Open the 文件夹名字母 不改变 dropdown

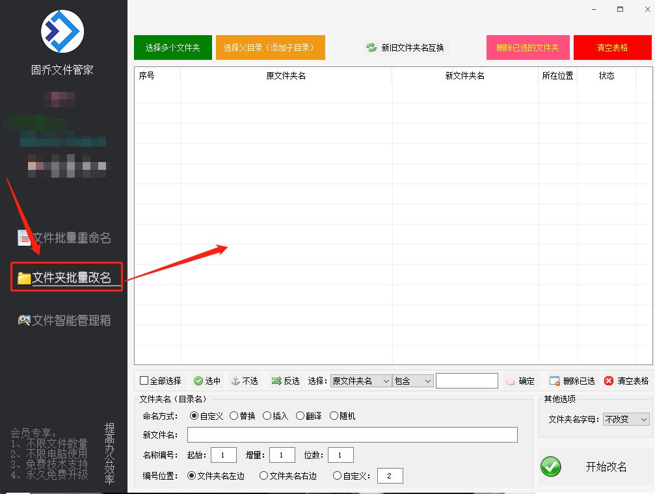click(626, 419)
